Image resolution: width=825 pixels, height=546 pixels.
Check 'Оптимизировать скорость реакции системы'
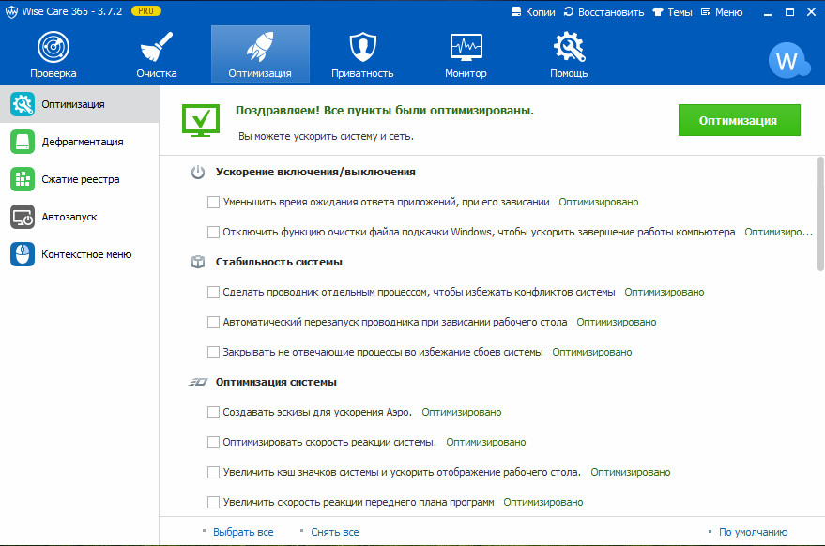213,442
